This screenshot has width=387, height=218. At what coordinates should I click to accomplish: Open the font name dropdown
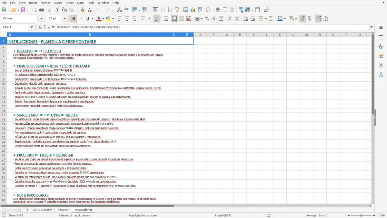pos(41,19)
